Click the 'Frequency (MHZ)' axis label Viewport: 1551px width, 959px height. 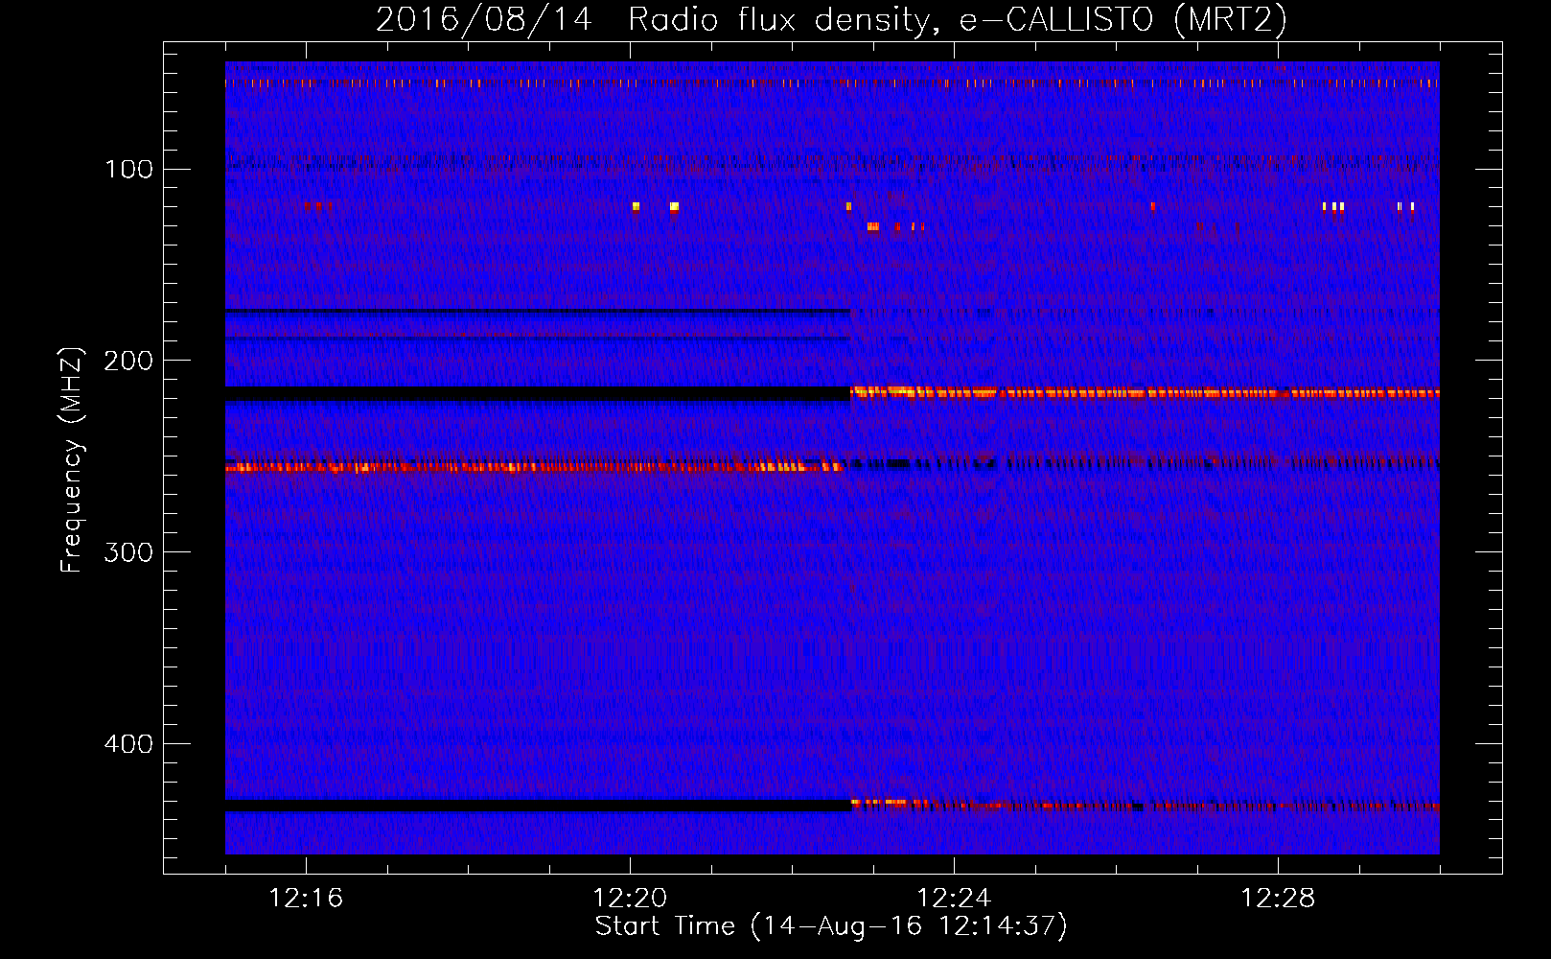(x=72, y=459)
